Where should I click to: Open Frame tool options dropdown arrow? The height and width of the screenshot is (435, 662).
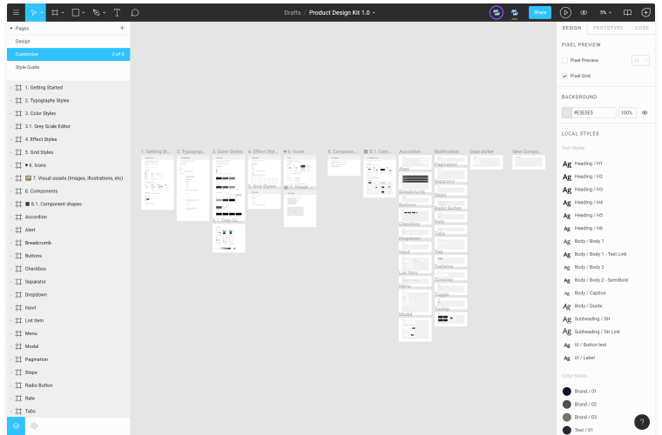[x=63, y=13]
